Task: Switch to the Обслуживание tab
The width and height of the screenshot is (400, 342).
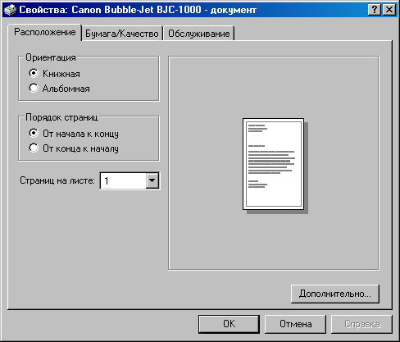Action: pyautogui.click(x=199, y=34)
